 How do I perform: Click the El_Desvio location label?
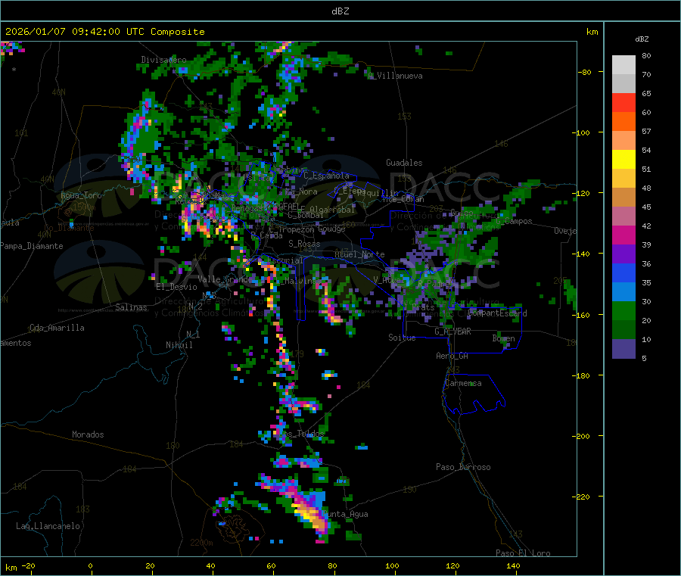(176, 287)
